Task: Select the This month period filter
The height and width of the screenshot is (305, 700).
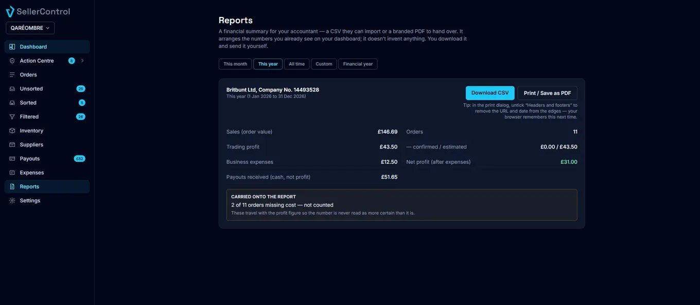Action: click(x=235, y=64)
